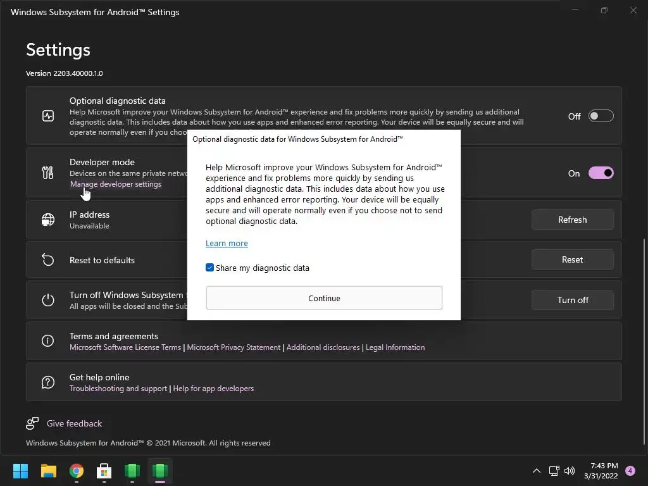Image resolution: width=648 pixels, height=486 pixels.
Task: Click the Reset to defaults label
Action: (x=102, y=260)
